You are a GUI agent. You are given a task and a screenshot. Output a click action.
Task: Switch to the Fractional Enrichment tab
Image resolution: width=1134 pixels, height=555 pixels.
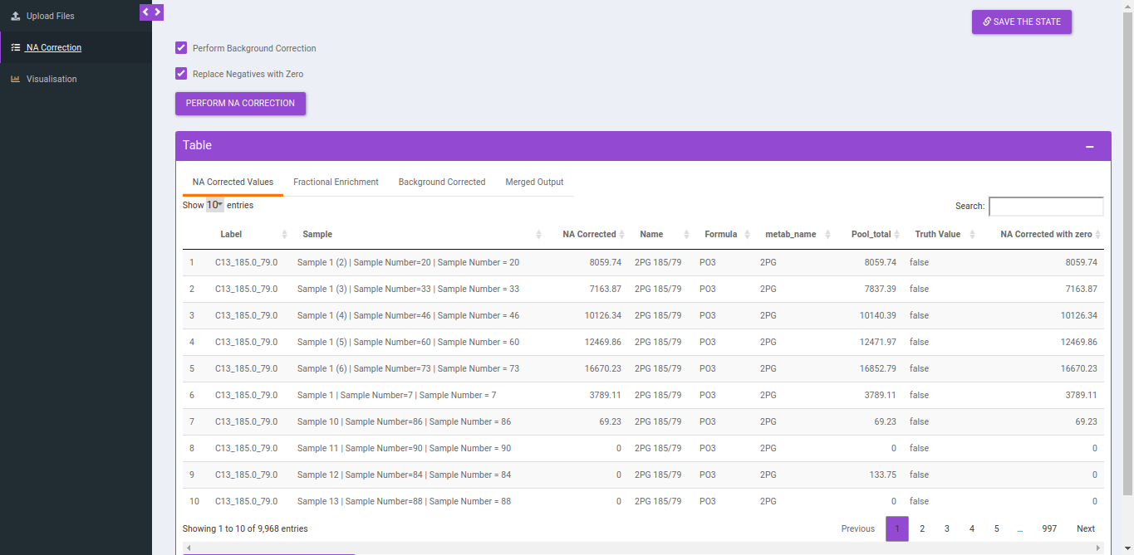(x=336, y=182)
